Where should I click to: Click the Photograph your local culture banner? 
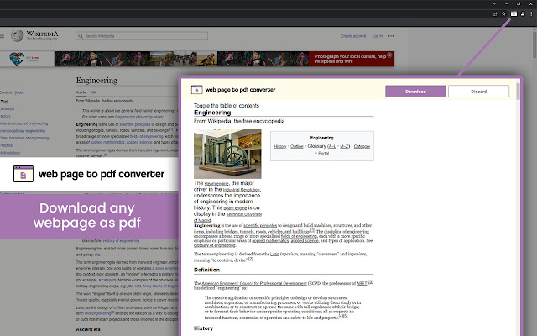click(351, 59)
